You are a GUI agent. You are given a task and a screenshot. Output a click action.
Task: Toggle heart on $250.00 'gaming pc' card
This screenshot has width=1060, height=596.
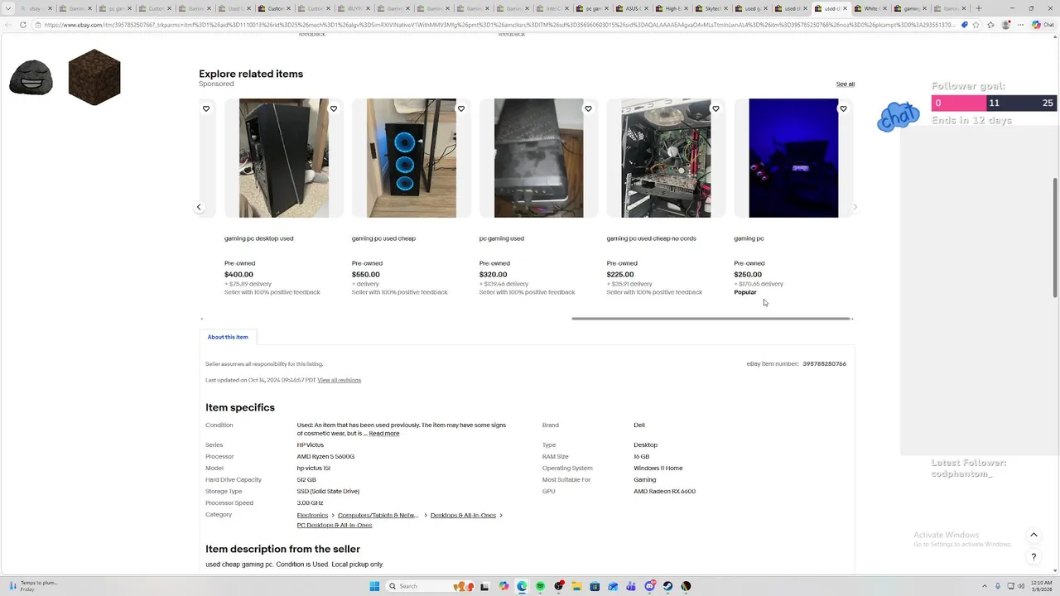[x=843, y=108]
